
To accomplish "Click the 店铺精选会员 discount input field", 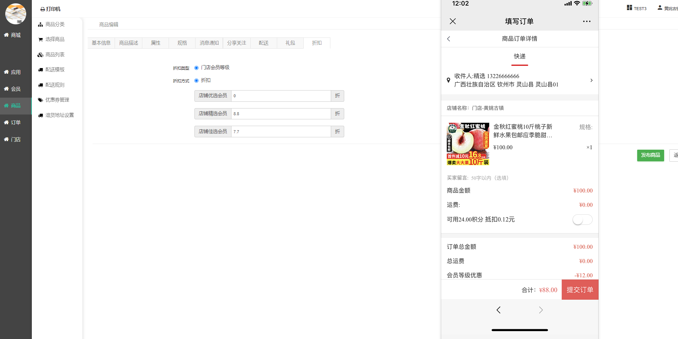I will [281, 114].
